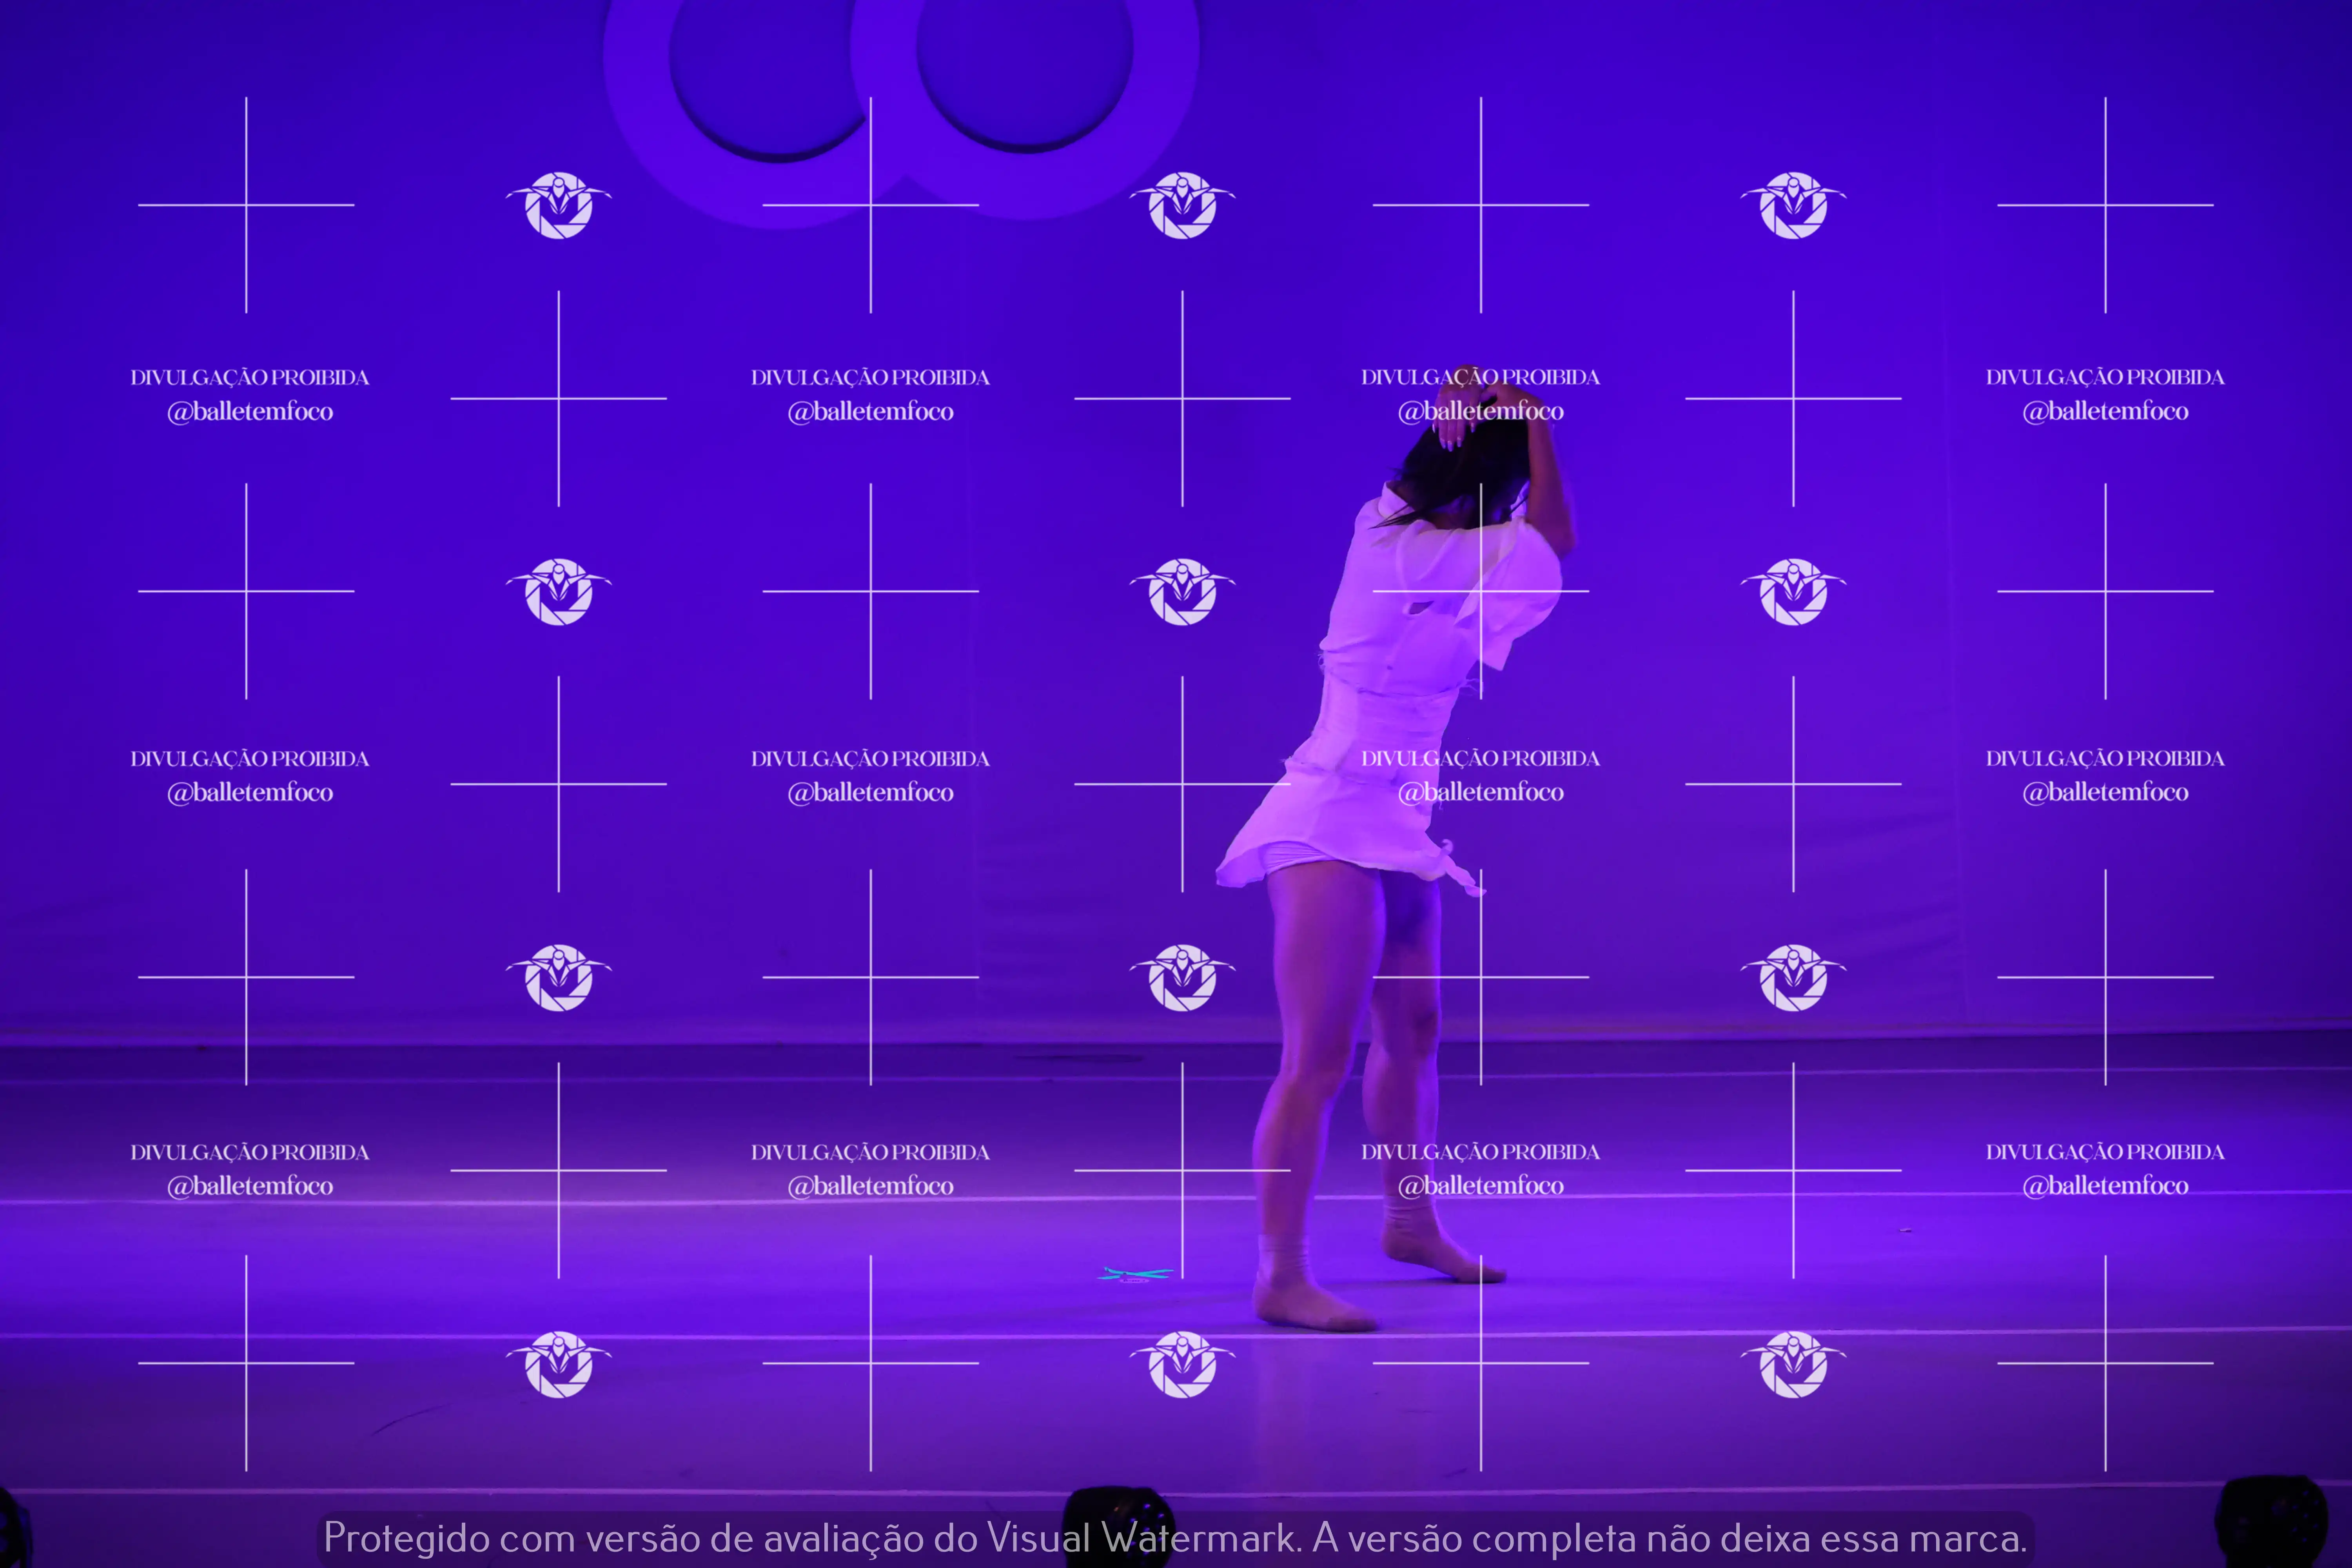
Task: Click the bottom-right @balletemfoco watermark text
Action: coord(2105,1186)
